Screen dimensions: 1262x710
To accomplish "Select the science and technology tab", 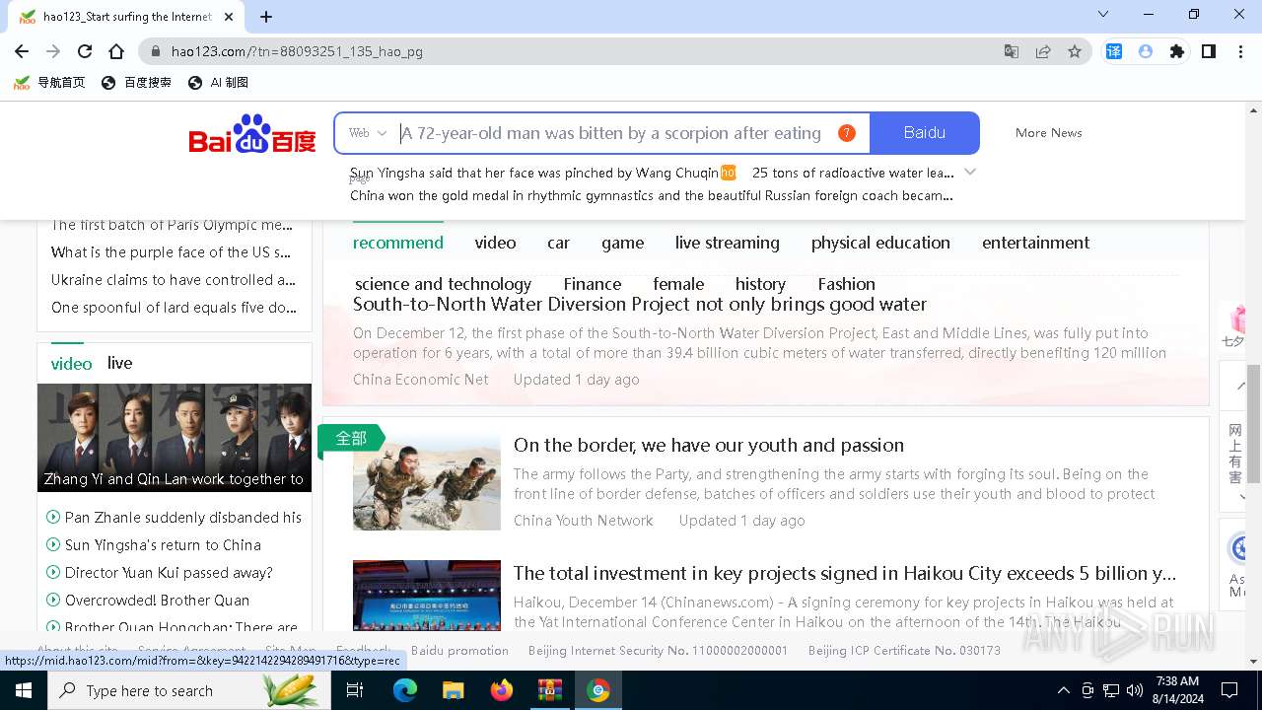I will [443, 284].
